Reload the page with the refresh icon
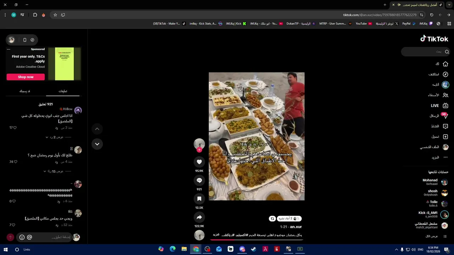Image resolution: width=454 pixels, height=255 pixels. (432, 15)
